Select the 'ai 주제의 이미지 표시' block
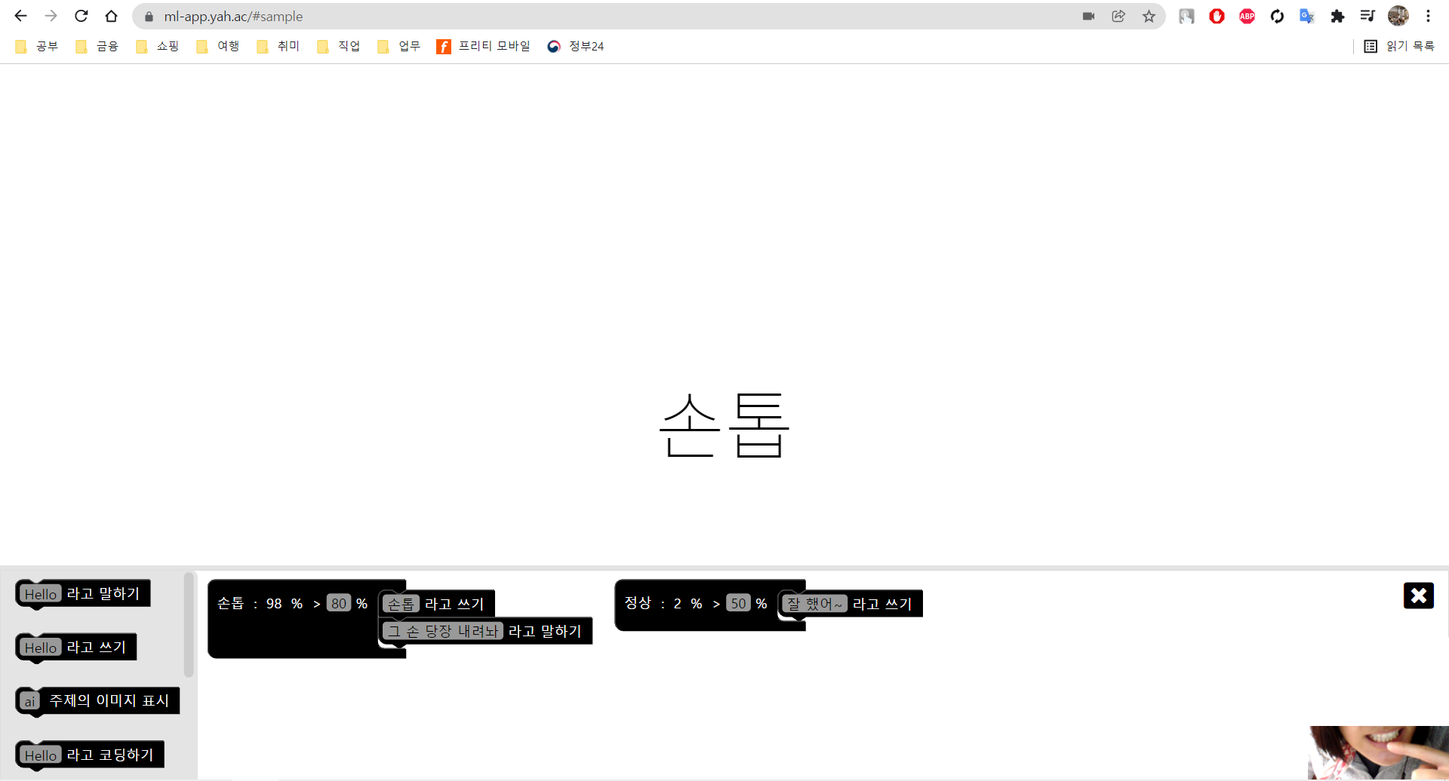Image resolution: width=1449 pixels, height=781 pixels. point(97,700)
